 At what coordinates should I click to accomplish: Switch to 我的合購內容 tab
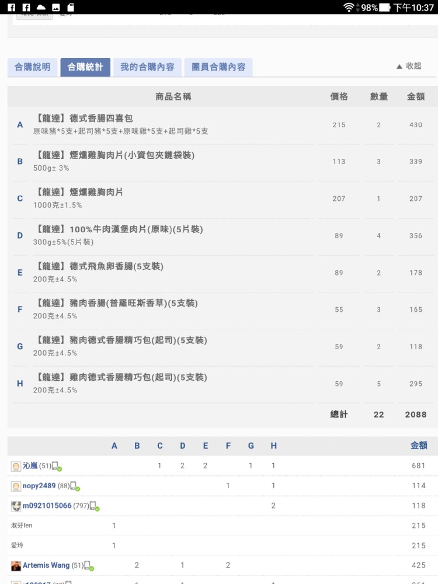click(147, 67)
